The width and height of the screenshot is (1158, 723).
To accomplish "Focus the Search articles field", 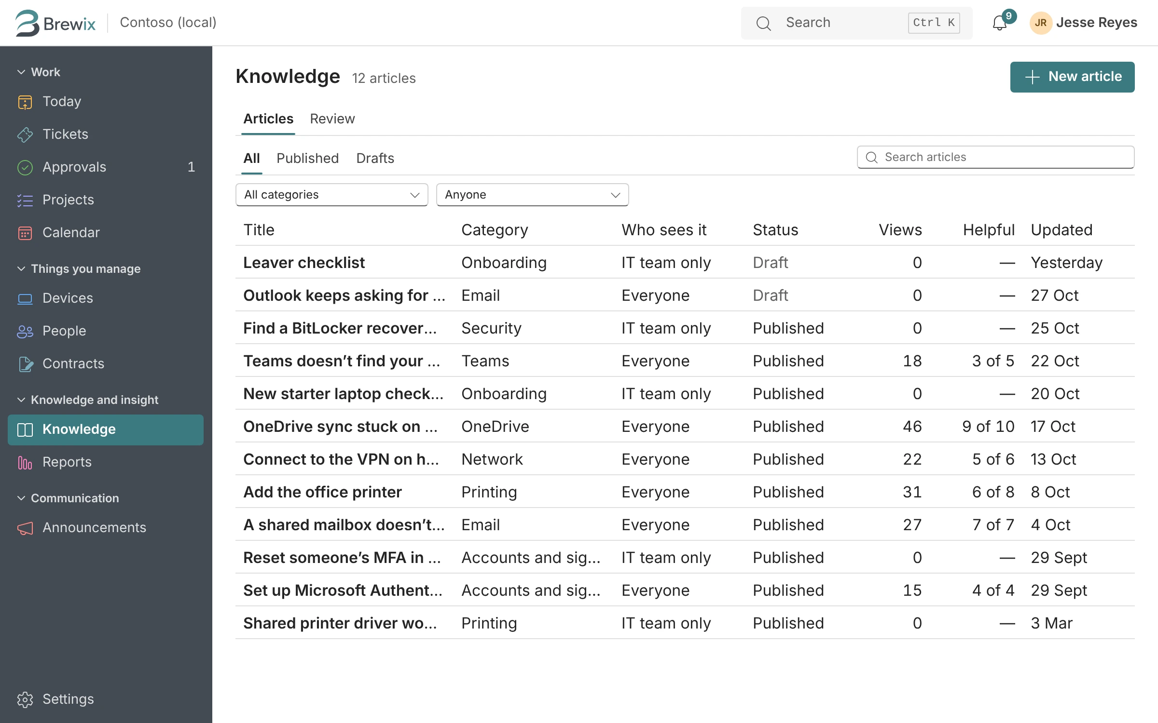I will (x=995, y=157).
